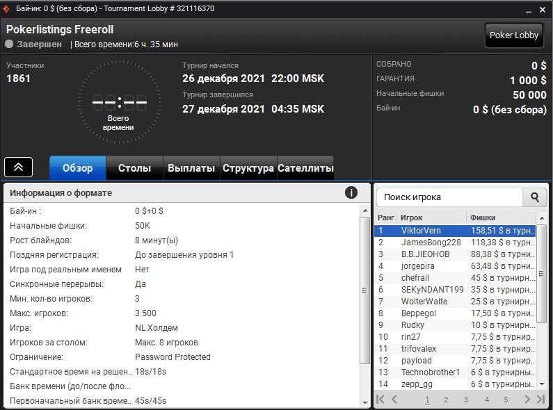Select player jorgepira row
The width and height of the screenshot is (553, 410).
[456, 266]
